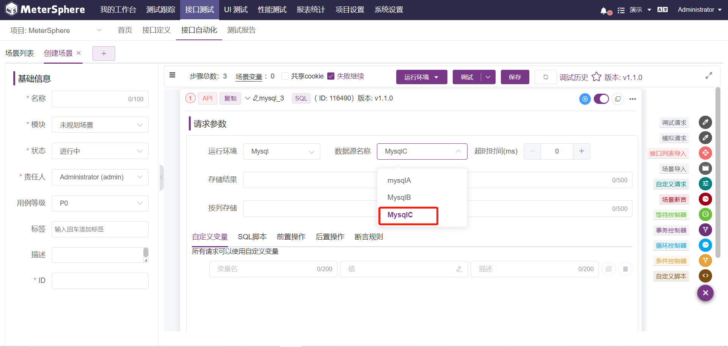Select mysqlA data source option
The image size is (728, 347).
coord(422,180)
